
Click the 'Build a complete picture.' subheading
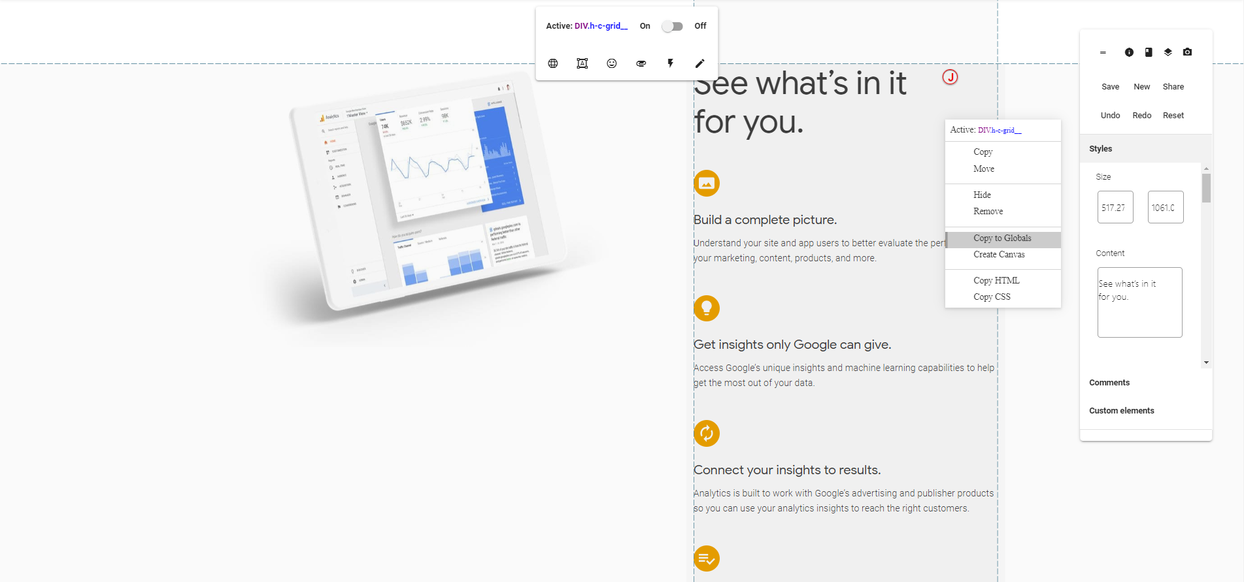(x=765, y=220)
